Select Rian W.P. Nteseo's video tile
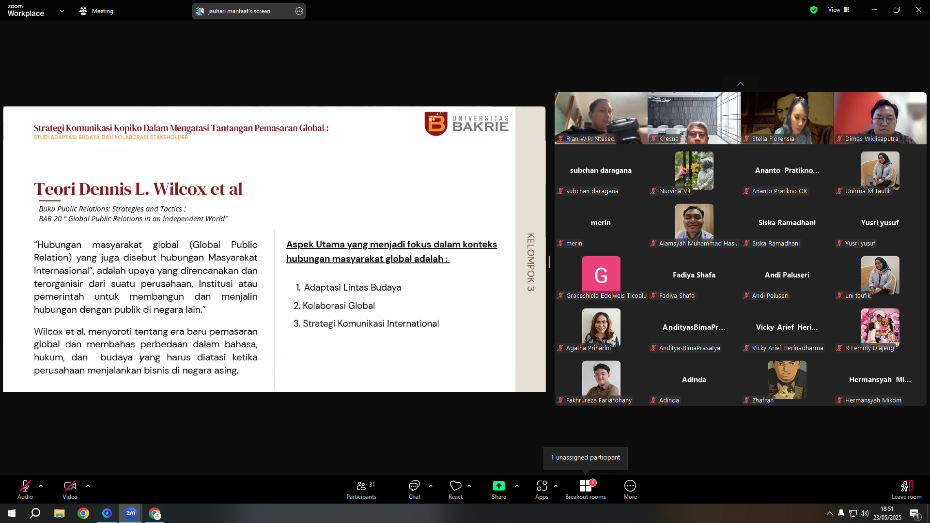 point(601,118)
